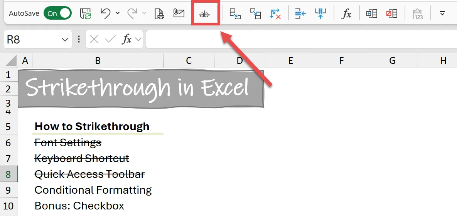Click the Trace Dependents icon
The image size is (457, 216).
pos(255,13)
